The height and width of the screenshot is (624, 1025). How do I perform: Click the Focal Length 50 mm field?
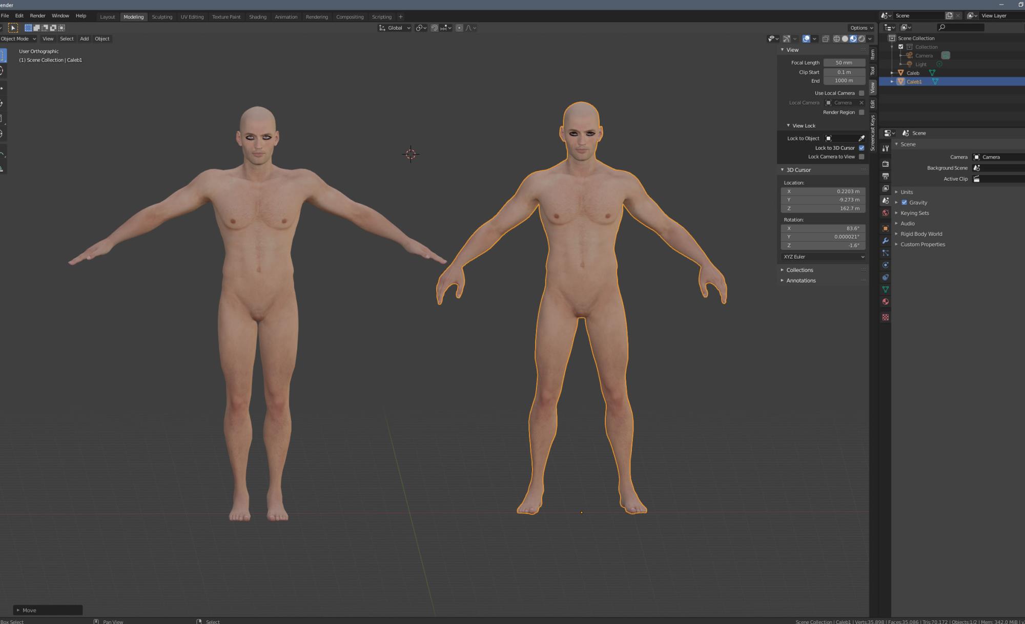[844, 63]
